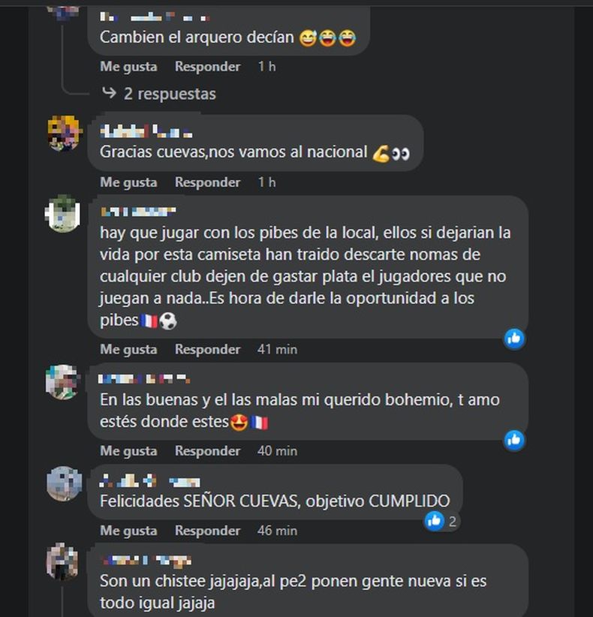
Task: Click the reply arrow icon beside '2 respuestas'
Action: tap(109, 93)
